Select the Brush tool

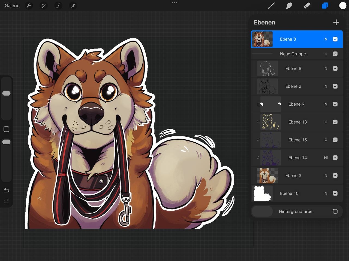[x=271, y=5]
